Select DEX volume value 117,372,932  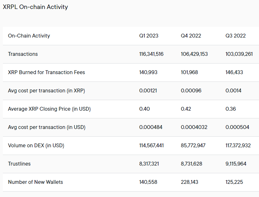coord(238,146)
